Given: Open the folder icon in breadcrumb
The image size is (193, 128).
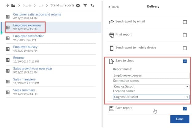Looking at the screenshot, I should pos(13,6).
